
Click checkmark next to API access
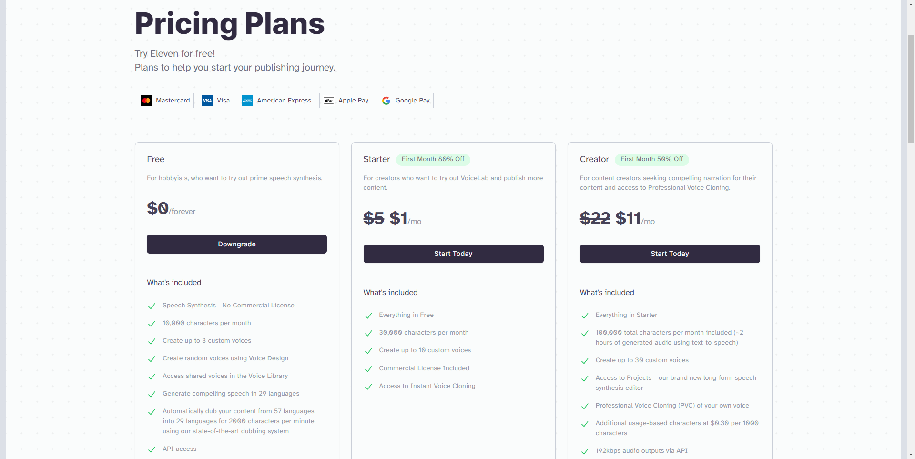tap(152, 449)
